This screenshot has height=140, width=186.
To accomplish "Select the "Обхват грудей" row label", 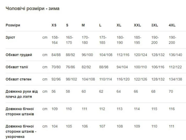I will (19, 55).
